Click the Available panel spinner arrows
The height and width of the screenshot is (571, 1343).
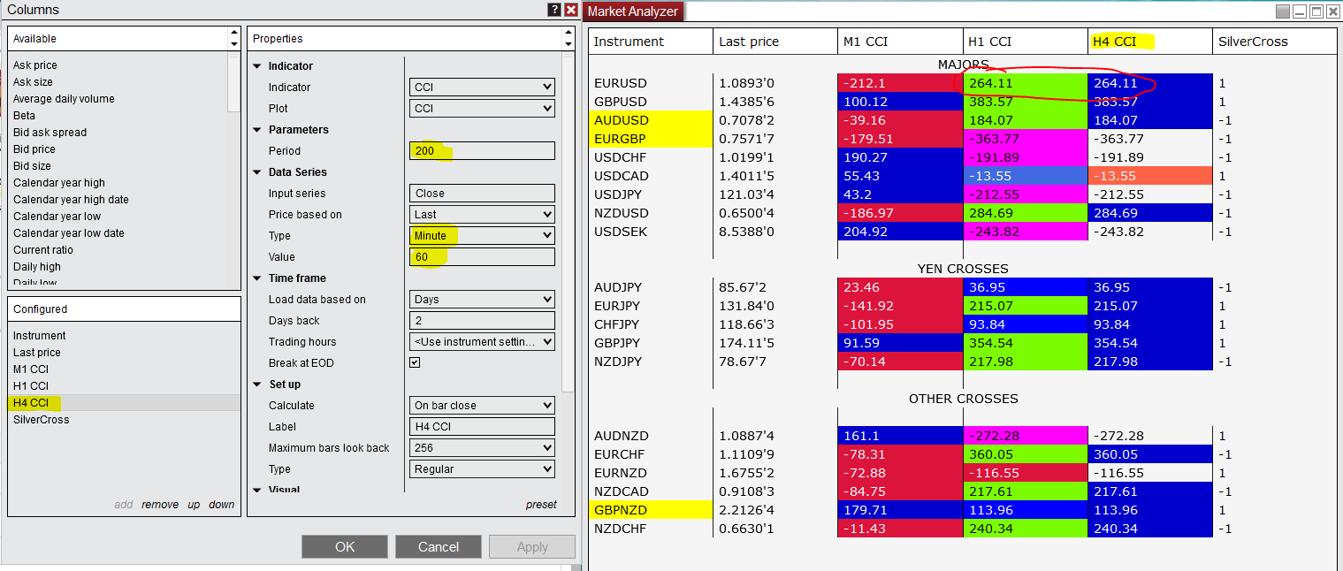pyautogui.click(x=233, y=39)
